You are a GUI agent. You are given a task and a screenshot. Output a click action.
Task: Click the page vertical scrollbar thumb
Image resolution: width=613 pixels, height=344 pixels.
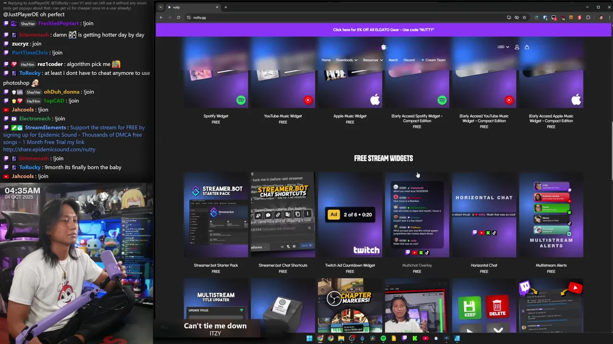[611, 150]
